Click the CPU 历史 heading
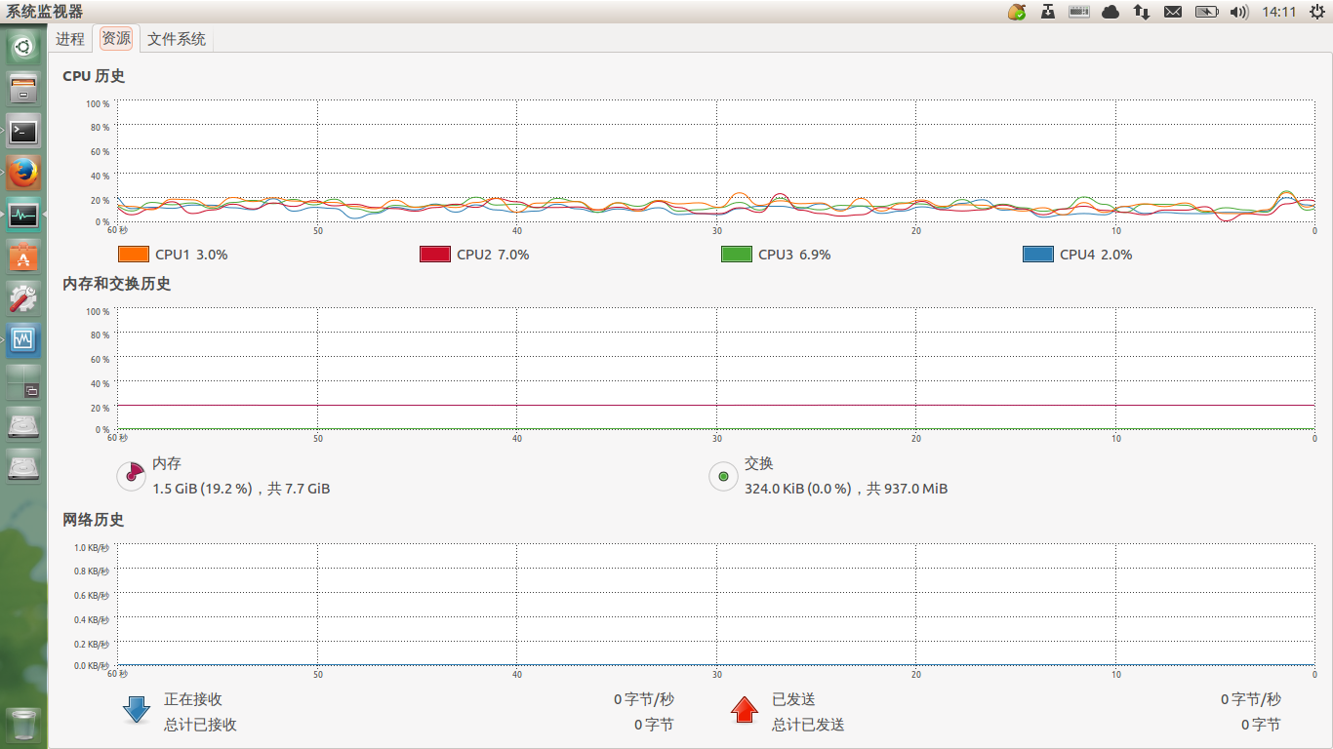The image size is (1333, 749). click(x=94, y=76)
